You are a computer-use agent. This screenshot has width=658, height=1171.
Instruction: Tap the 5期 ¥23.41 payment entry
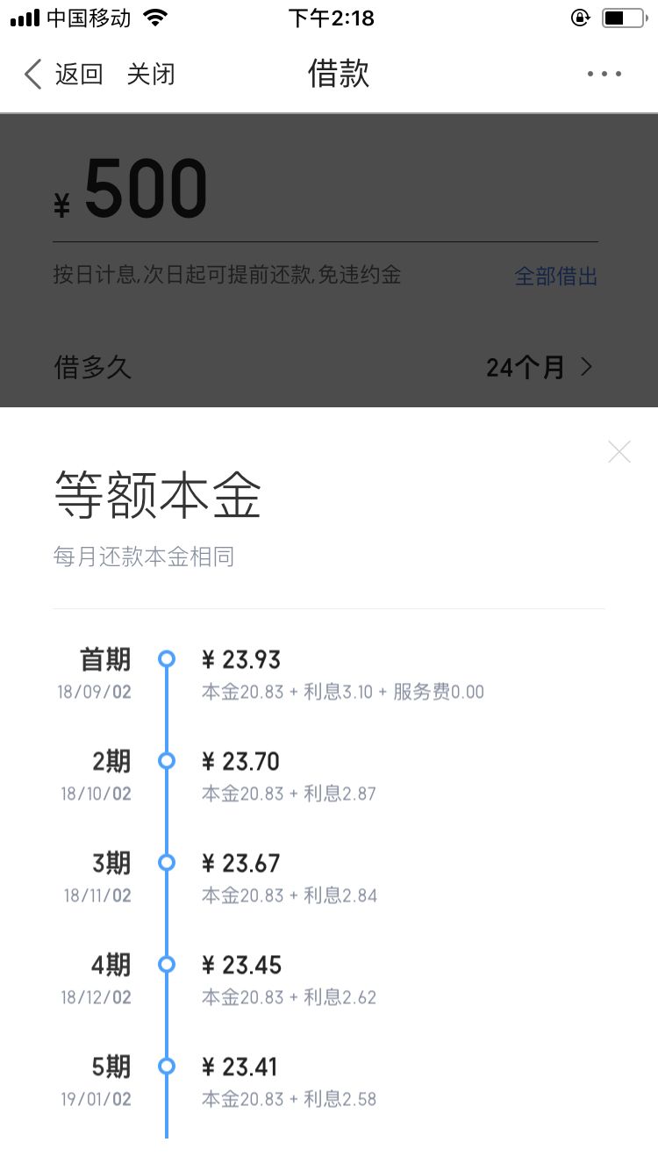pyautogui.click(x=250, y=1067)
